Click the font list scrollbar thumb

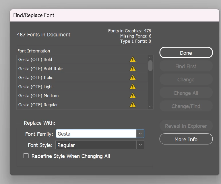pos(150,66)
